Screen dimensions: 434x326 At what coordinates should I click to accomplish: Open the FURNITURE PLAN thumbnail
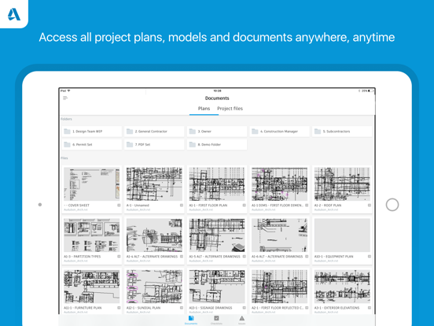92,287
